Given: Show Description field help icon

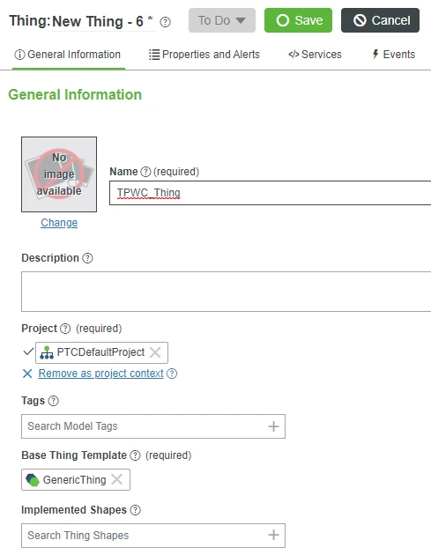Looking at the screenshot, I should (x=87, y=258).
